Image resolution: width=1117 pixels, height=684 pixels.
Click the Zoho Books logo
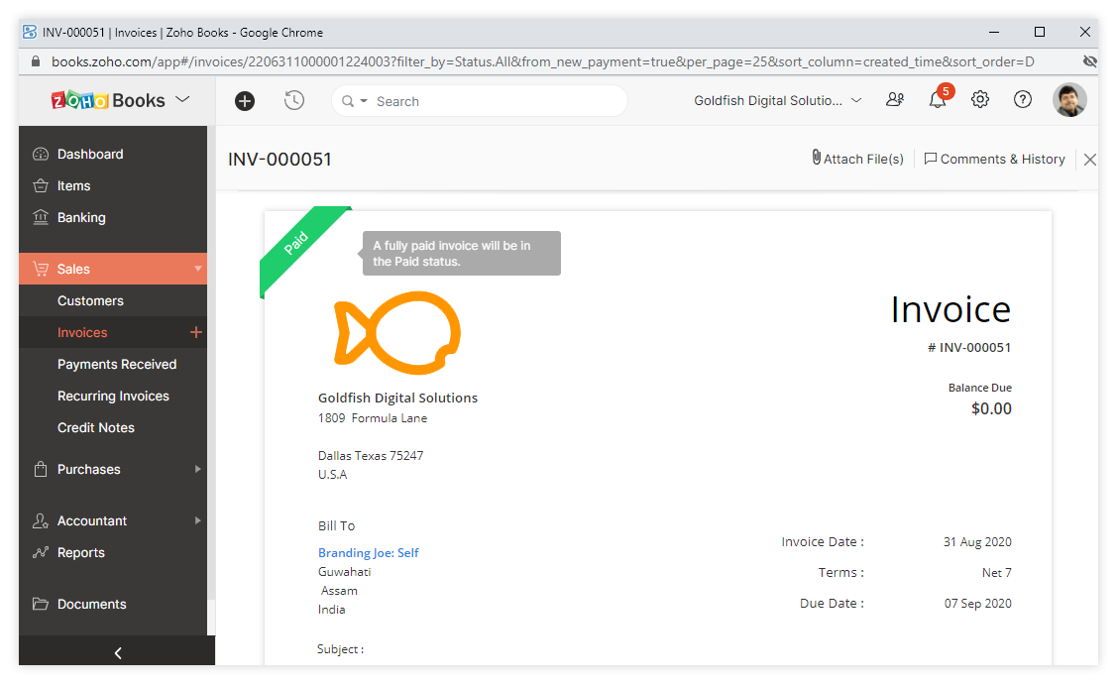(108, 100)
